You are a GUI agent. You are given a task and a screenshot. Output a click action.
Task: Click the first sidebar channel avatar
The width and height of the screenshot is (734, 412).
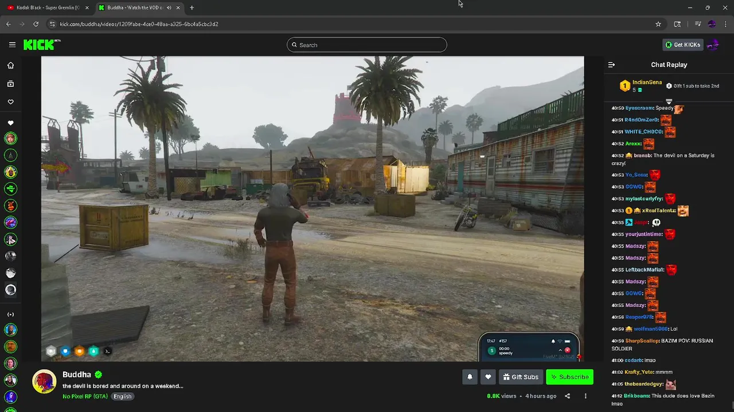pos(10,138)
